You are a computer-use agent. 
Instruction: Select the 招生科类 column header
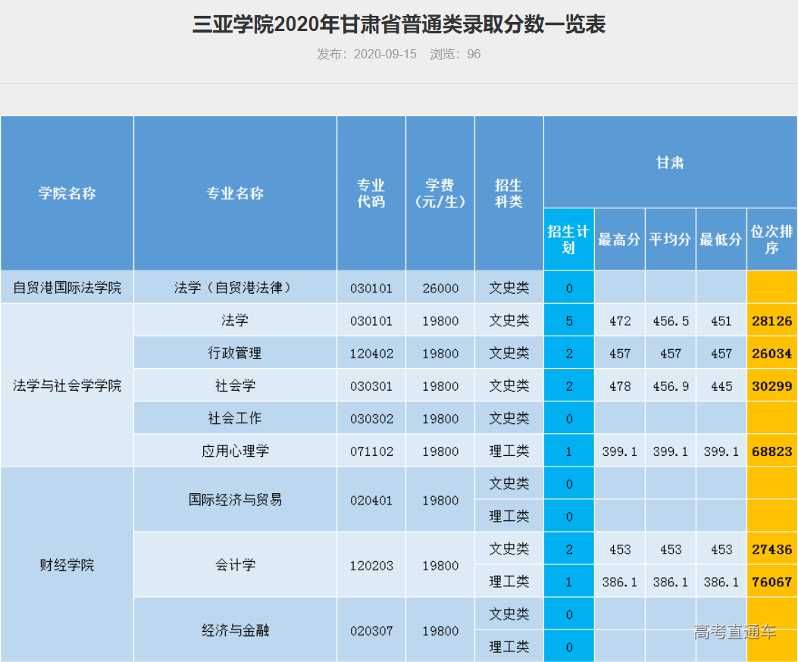tap(509, 193)
